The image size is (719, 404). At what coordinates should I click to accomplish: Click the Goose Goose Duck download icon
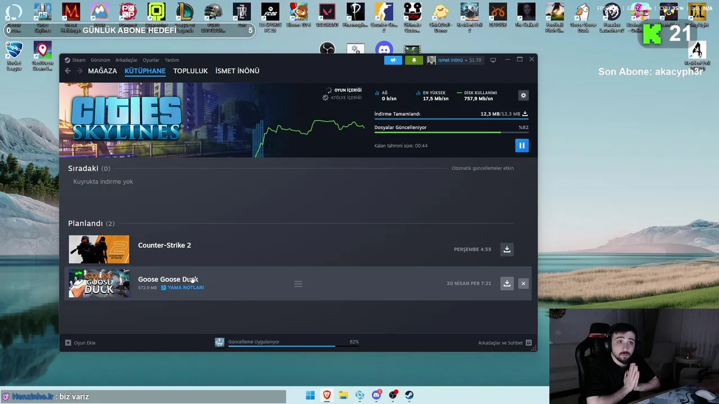507,283
